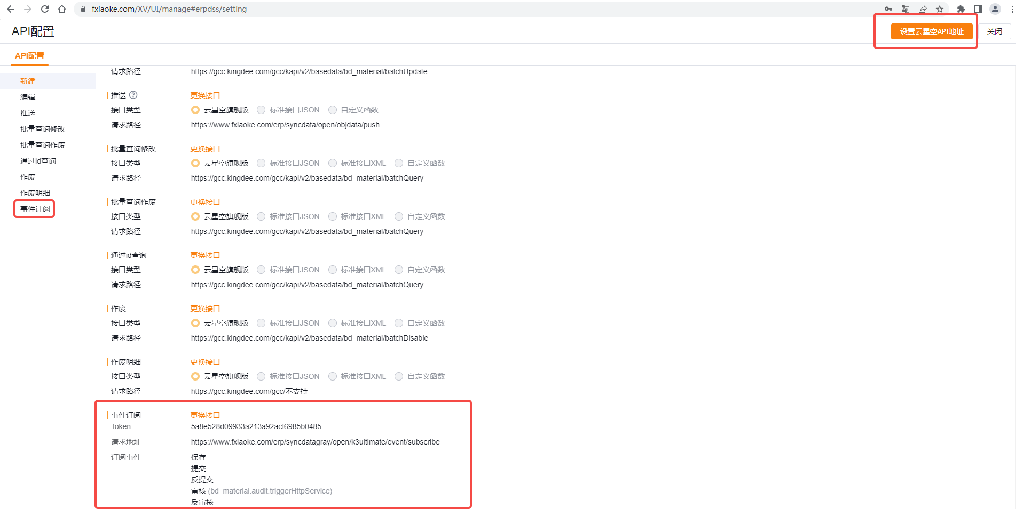Select 推送 in the left menu
This screenshot has width=1016, height=509.
[28, 113]
